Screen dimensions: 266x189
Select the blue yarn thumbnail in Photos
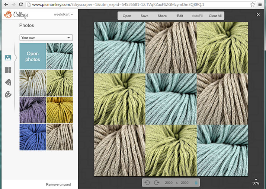coord(33,137)
